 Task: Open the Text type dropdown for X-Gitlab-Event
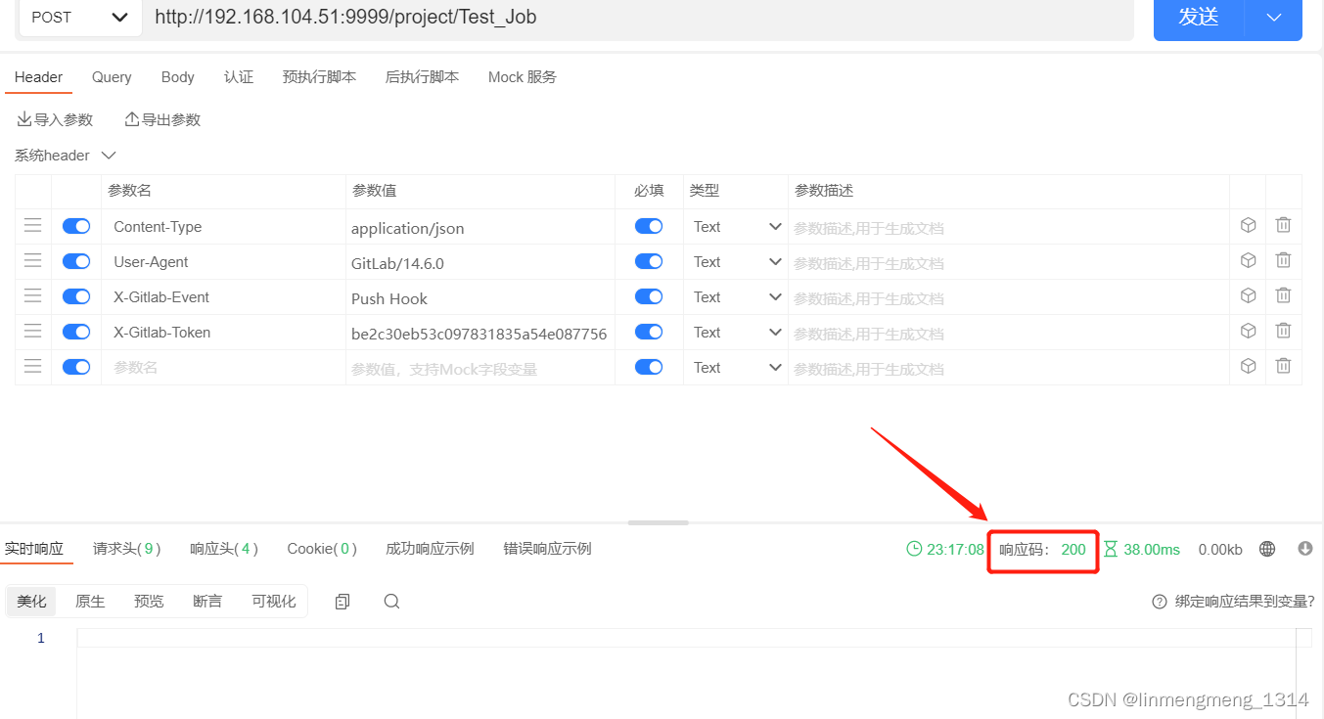point(736,296)
